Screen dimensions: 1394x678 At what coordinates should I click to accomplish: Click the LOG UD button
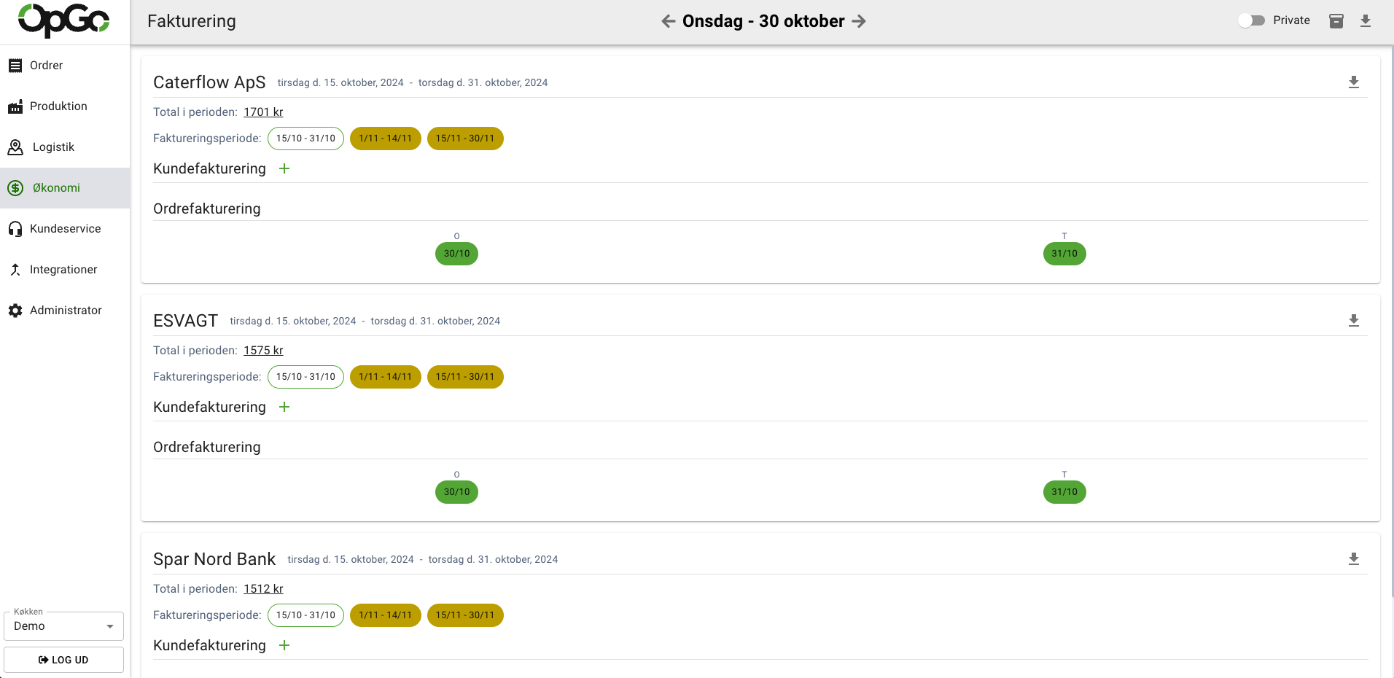coord(64,660)
